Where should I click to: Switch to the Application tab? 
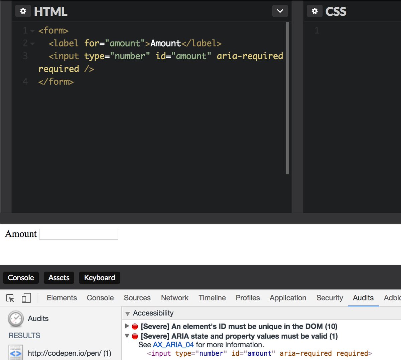(x=288, y=298)
